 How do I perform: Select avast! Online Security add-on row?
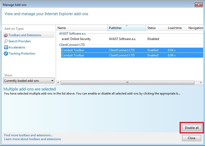[132, 39]
